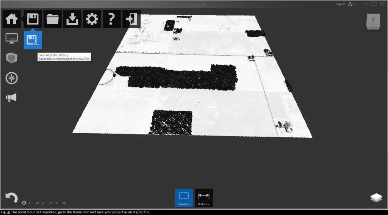Click the megaphone feedback icon
The image size is (388, 215).
point(12,98)
